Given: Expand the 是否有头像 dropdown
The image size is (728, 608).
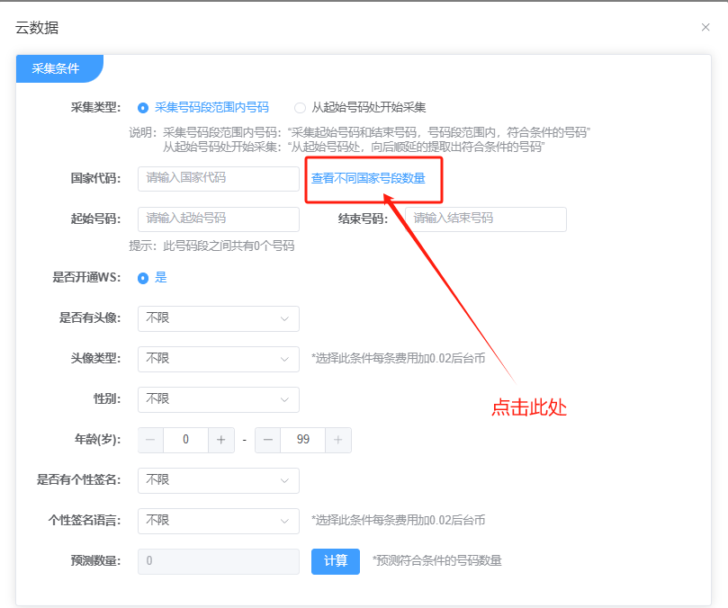Looking at the screenshot, I should pyautogui.click(x=218, y=318).
